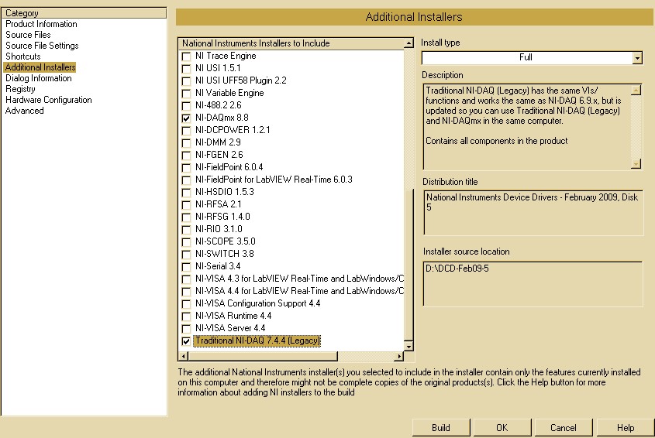Tick the NI-RFSG 1.4.0 checkbox

coord(186,217)
